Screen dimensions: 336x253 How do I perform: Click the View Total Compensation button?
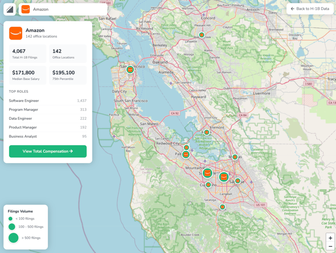tap(48, 151)
